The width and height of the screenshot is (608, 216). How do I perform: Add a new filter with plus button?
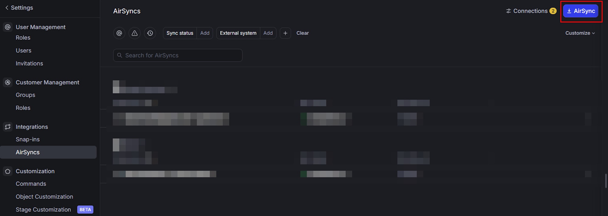click(285, 33)
